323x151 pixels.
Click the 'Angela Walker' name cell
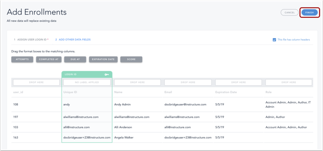(124, 137)
